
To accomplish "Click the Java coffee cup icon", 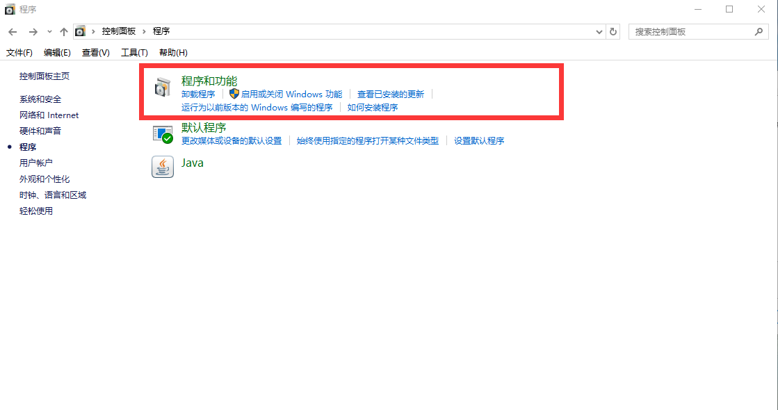I will pyautogui.click(x=163, y=167).
